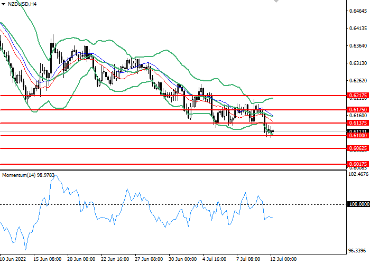
Task: Select the 0.60625 red price label
Action: tap(358, 148)
